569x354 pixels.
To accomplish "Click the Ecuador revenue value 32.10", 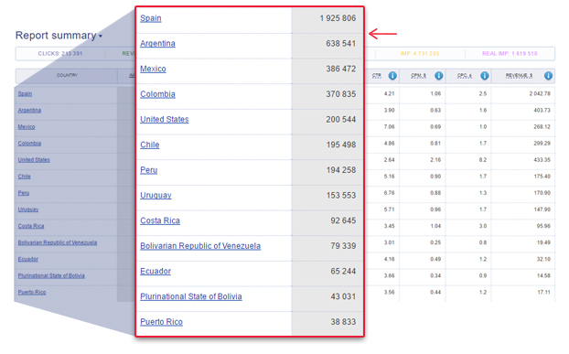I will point(543,259).
